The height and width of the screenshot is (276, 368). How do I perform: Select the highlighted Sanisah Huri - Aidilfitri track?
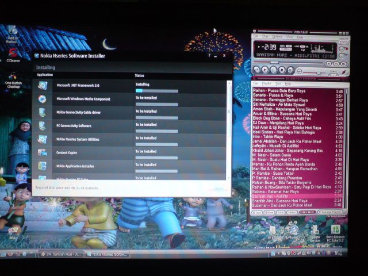click(298, 196)
